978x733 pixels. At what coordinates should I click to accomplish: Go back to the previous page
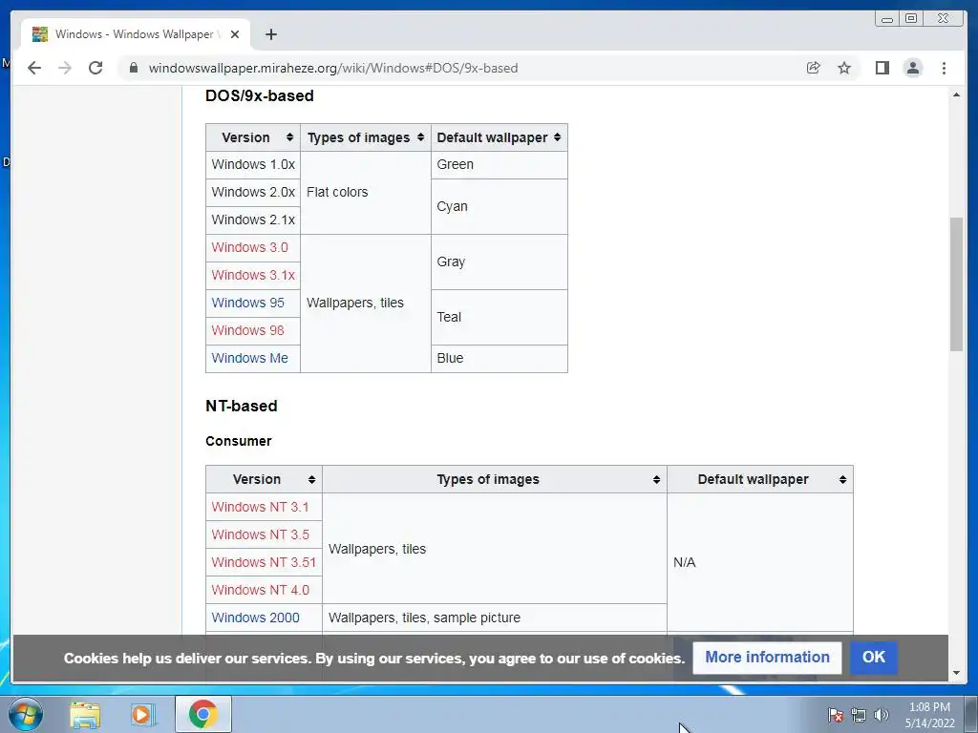34,68
